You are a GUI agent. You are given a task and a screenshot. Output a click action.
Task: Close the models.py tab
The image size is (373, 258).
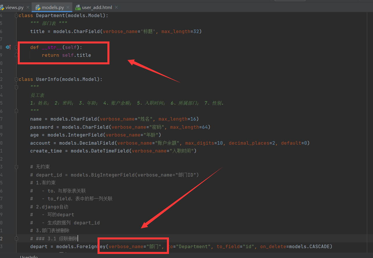68,8
